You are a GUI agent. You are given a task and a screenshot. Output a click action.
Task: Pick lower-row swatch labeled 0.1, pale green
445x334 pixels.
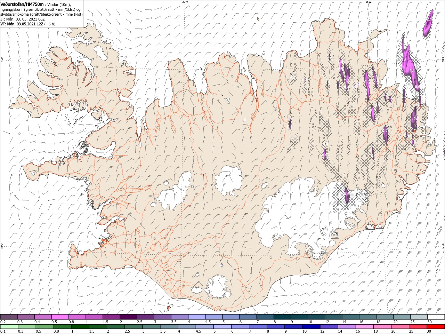click(x=9, y=327)
